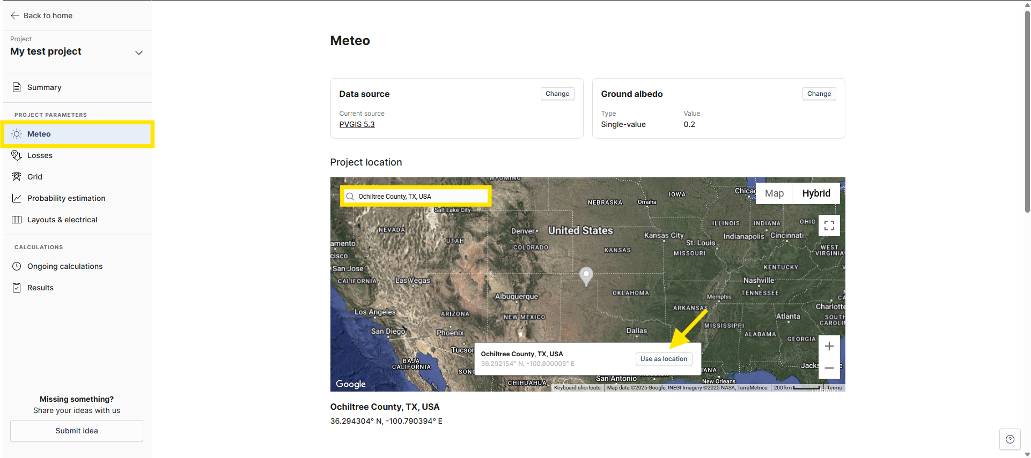
Task: Click the Losses icon in sidebar
Action: coord(17,155)
